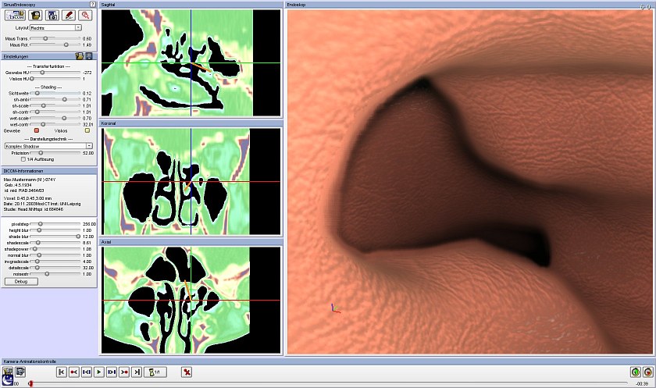Click the Gewebe HU slider handle
The image size is (656, 388).
[42, 72]
